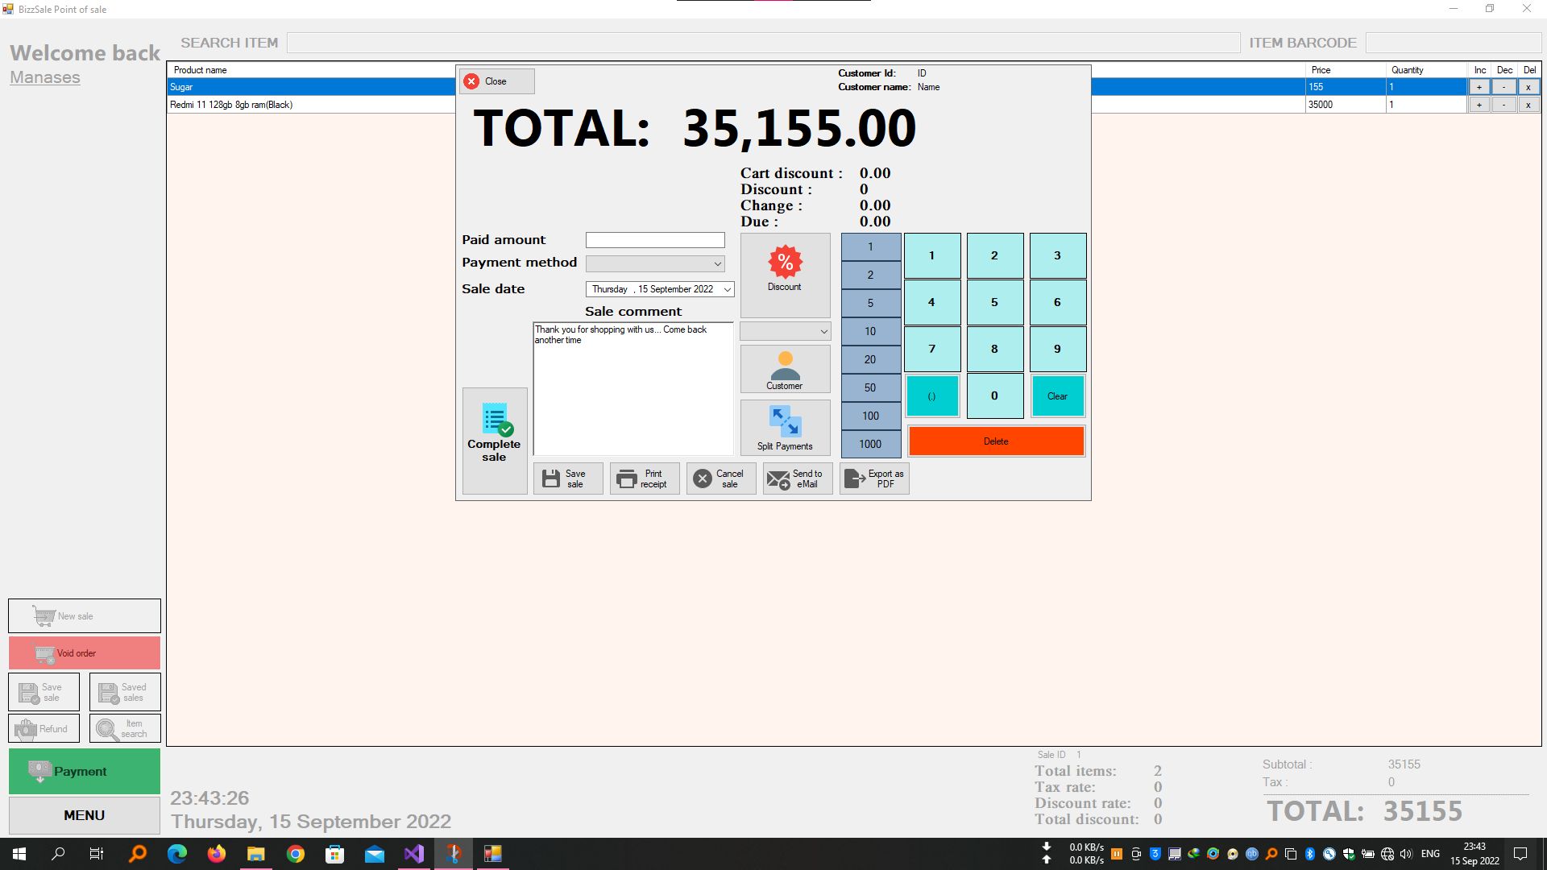Click New sale in the sidebar
This screenshot has width=1547, height=870.
85,616
